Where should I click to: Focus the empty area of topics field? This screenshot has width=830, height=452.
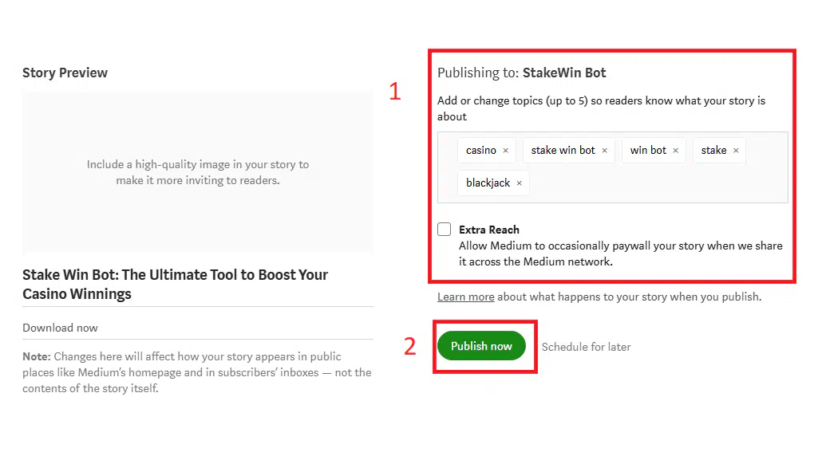[x=656, y=183]
